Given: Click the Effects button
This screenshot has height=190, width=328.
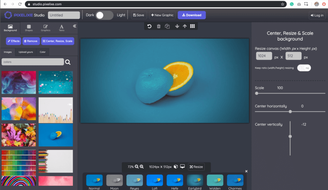Looking at the screenshot, I should pos(14,41).
